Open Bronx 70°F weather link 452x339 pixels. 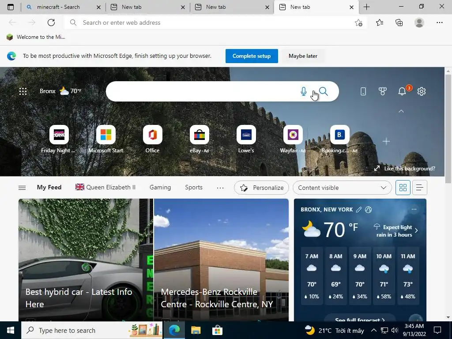pyautogui.click(x=60, y=91)
